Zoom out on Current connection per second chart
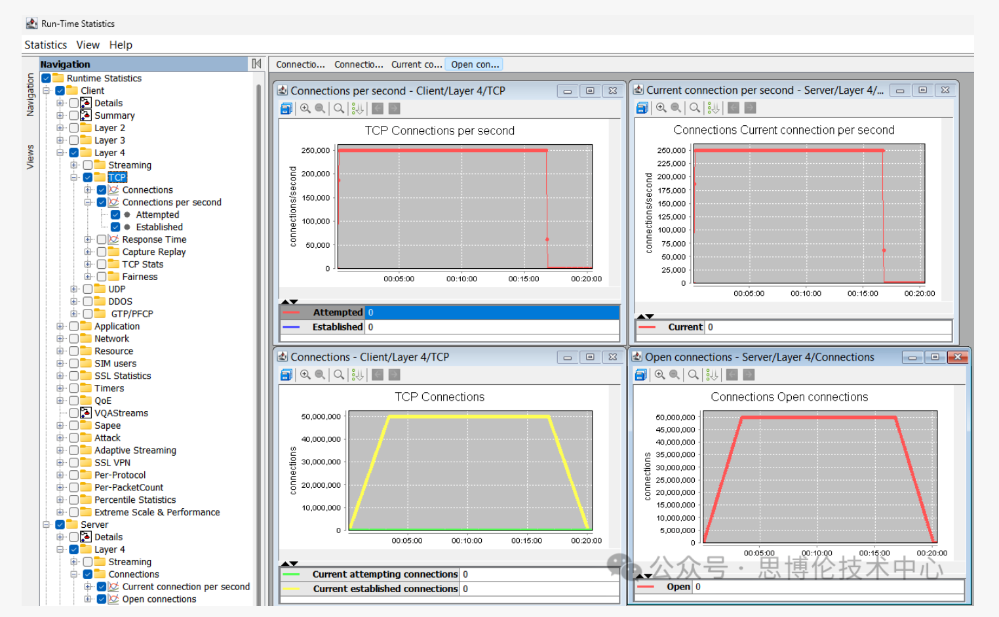Image resolution: width=999 pixels, height=617 pixels. click(x=676, y=108)
